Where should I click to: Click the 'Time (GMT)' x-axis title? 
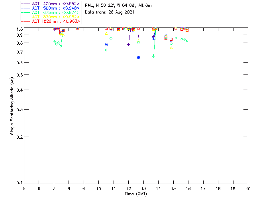(x=135, y=194)
